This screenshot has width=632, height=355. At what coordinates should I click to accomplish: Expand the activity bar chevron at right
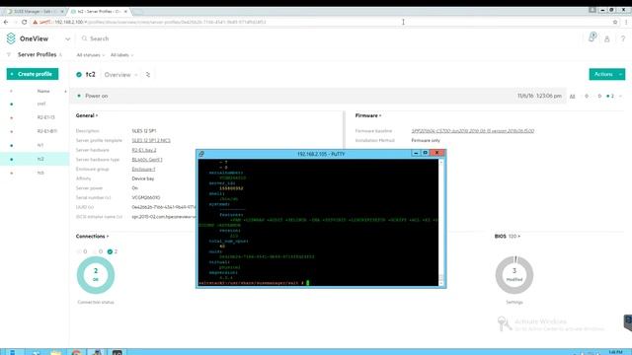[620, 97]
